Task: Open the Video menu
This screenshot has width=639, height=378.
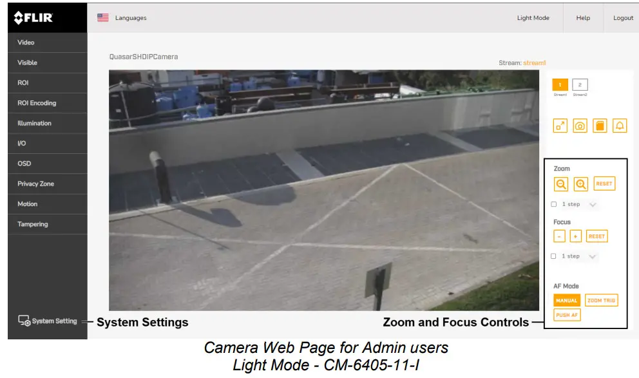Action: (47, 43)
